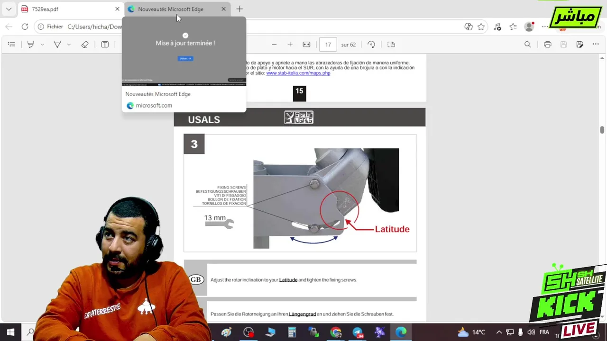The image size is (607, 341).
Task: Zoom in on the PDF
Action: [x=290, y=45]
